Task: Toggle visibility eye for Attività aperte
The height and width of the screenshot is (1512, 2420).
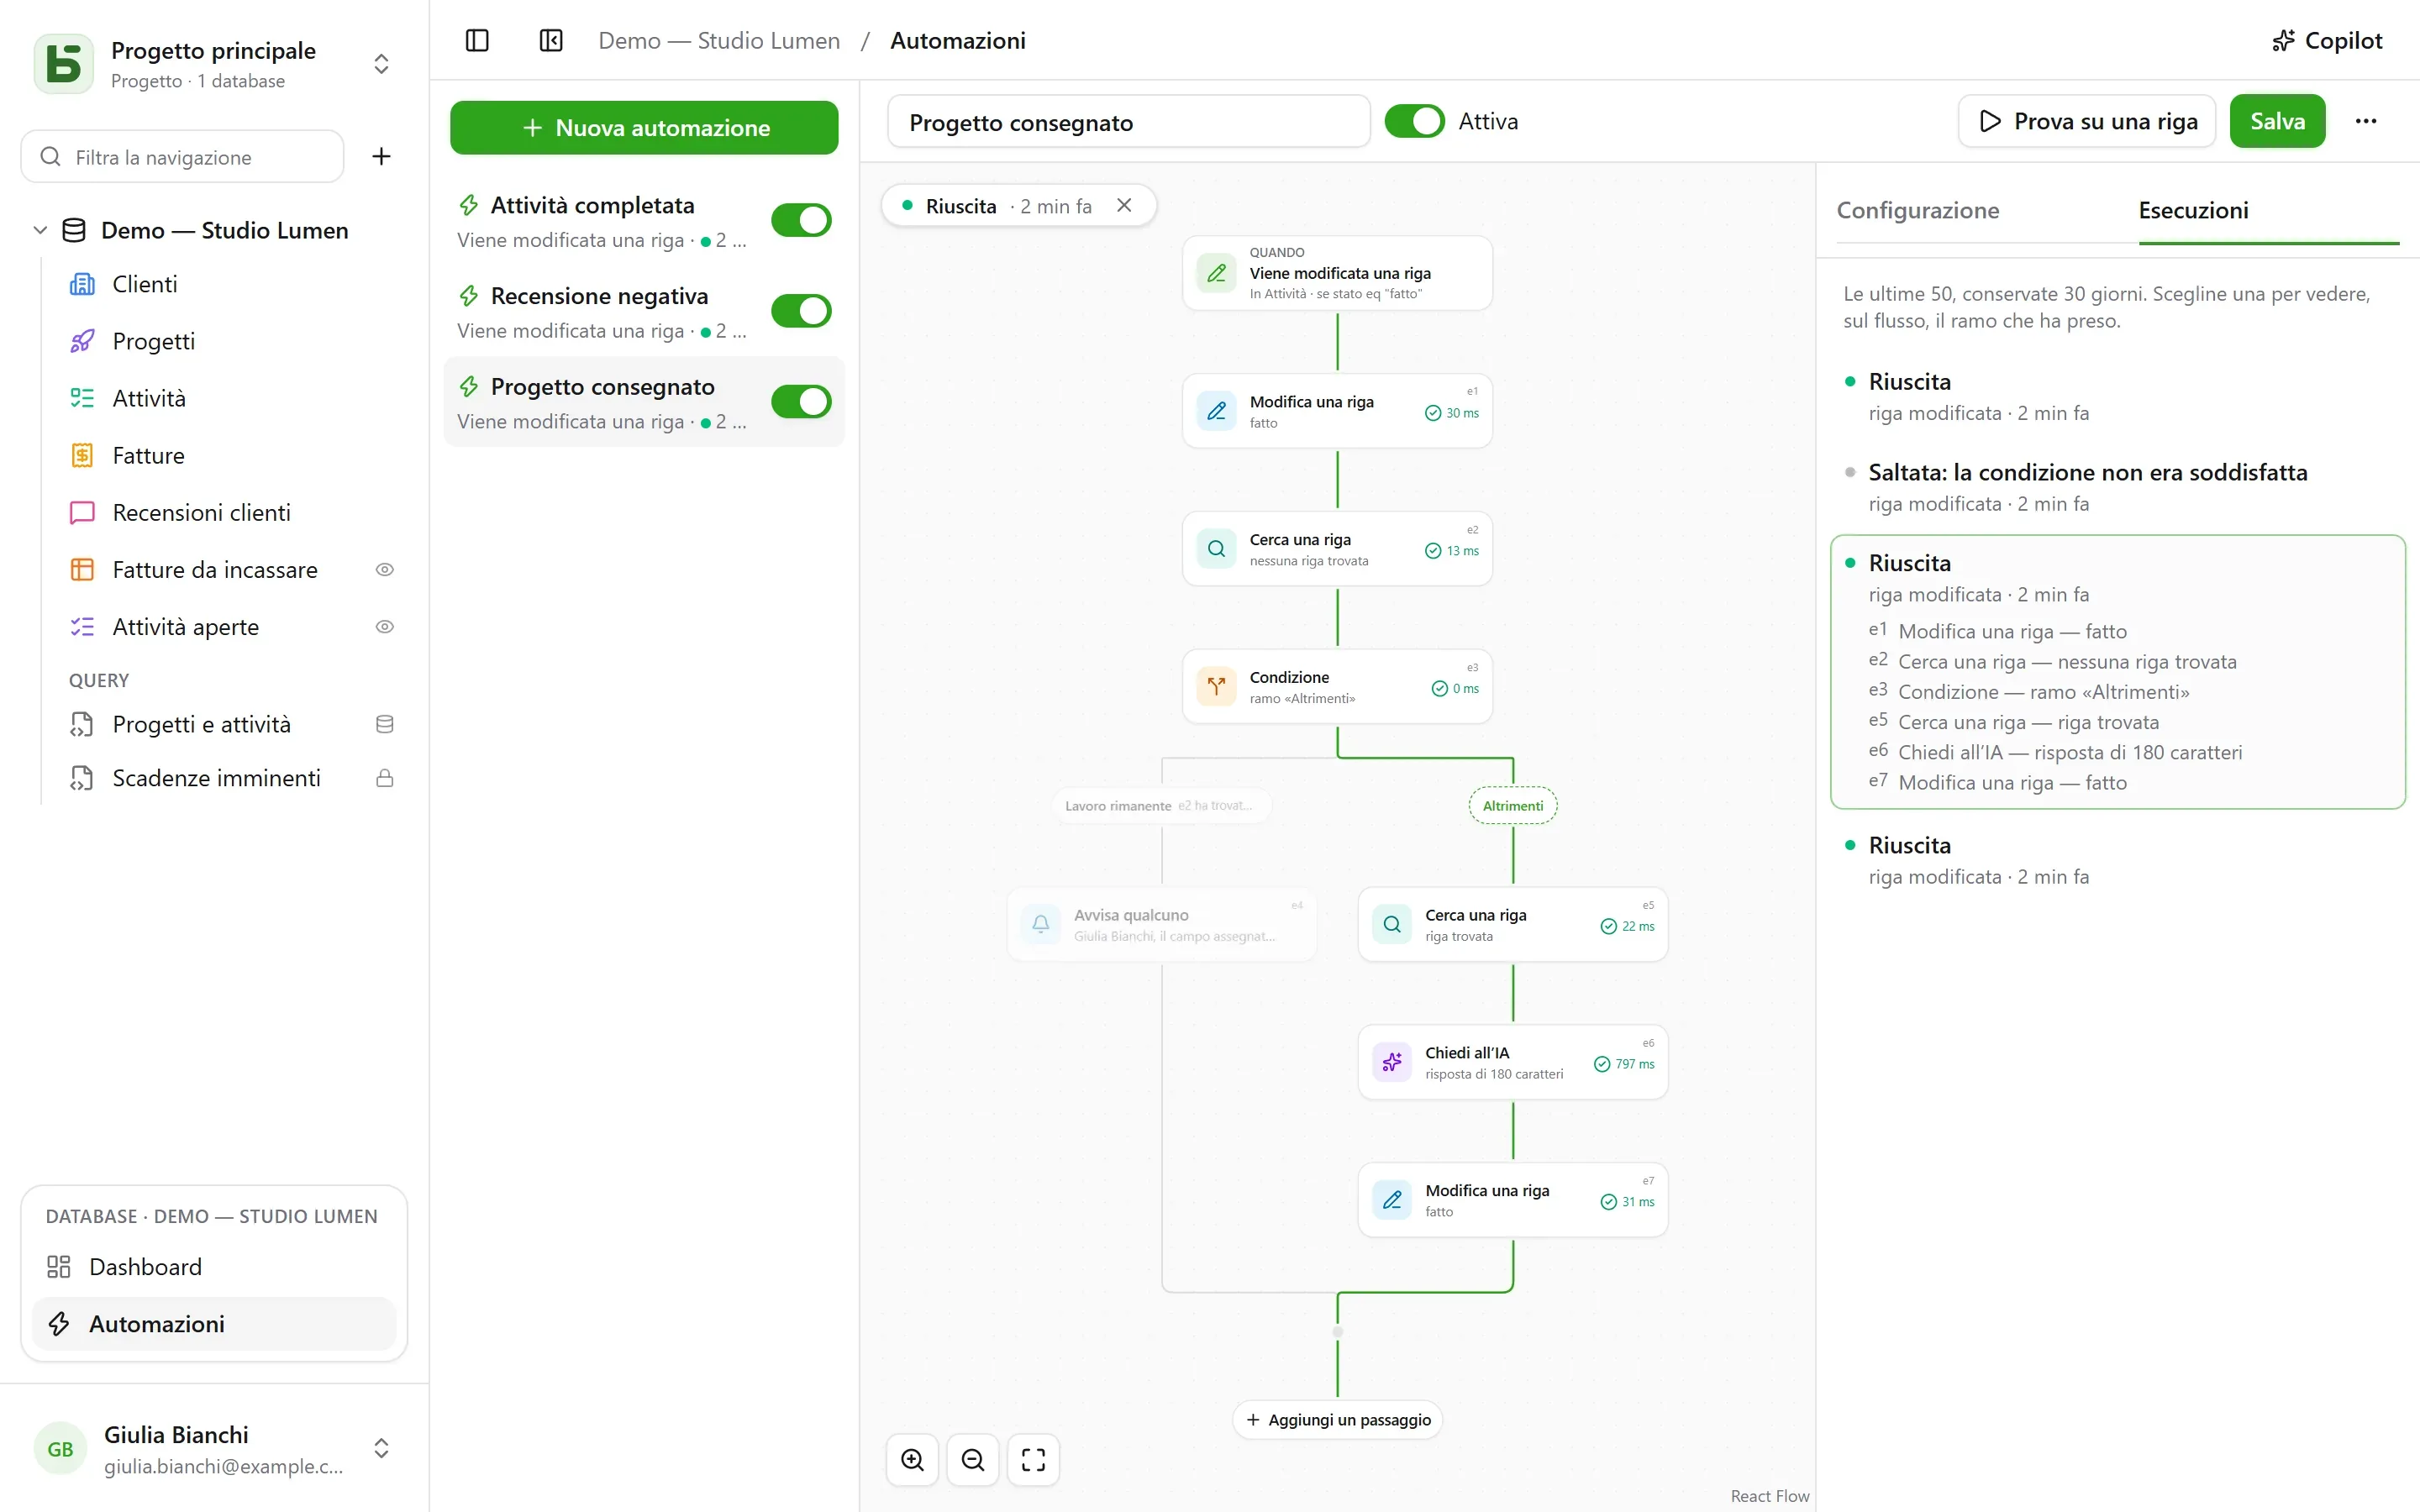Action: 384,626
